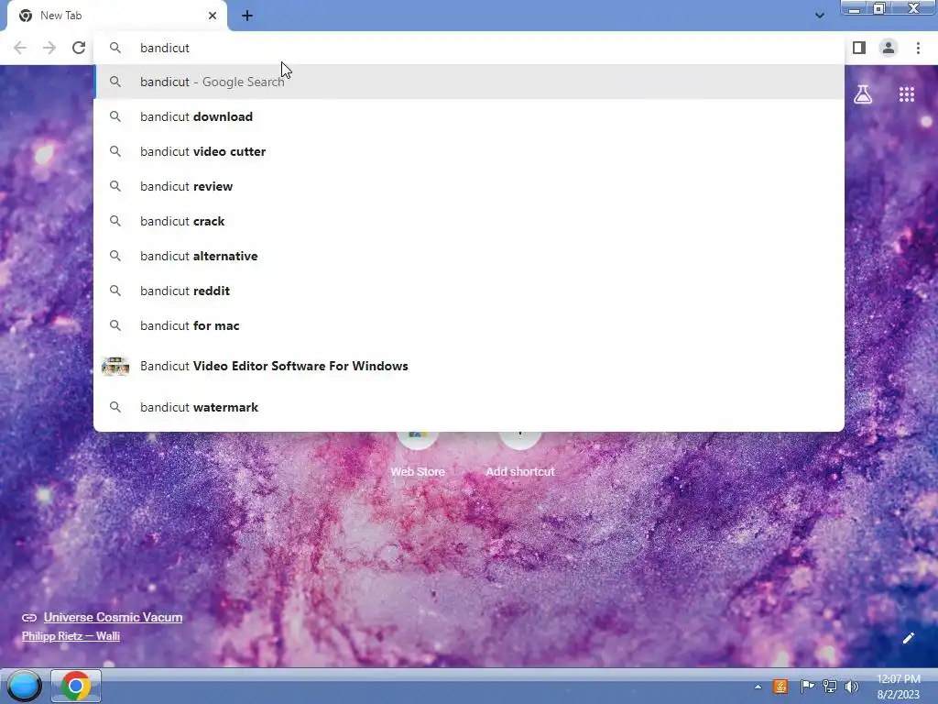
Task: Select the "bandicut alternative" suggestion
Action: (x=468, y=256)
